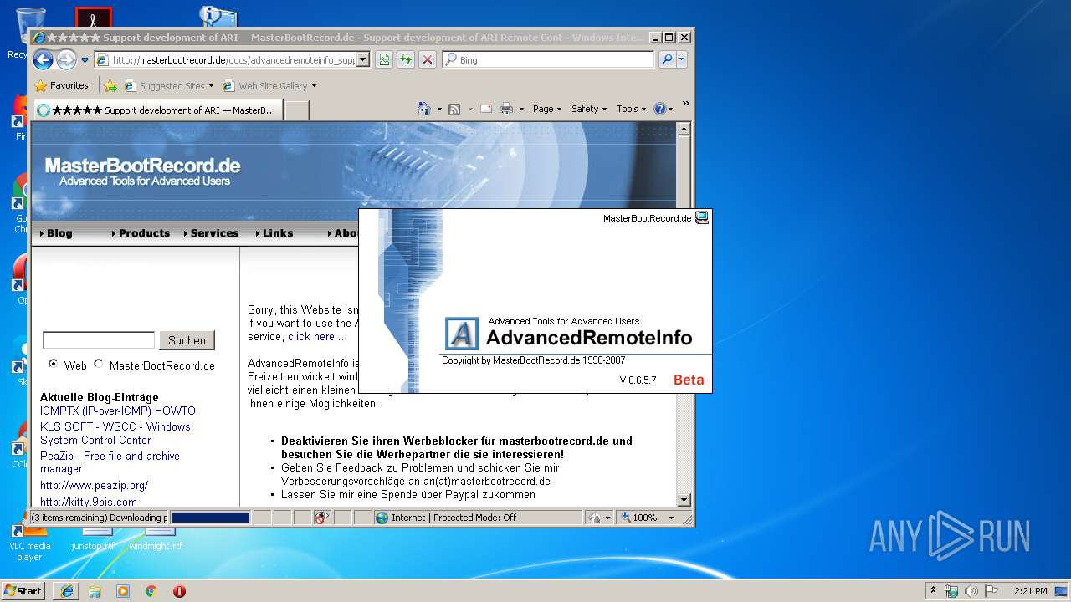Open ICMPTX (IP-over-ICMP) HOWTO link

[x=118, y=411]
